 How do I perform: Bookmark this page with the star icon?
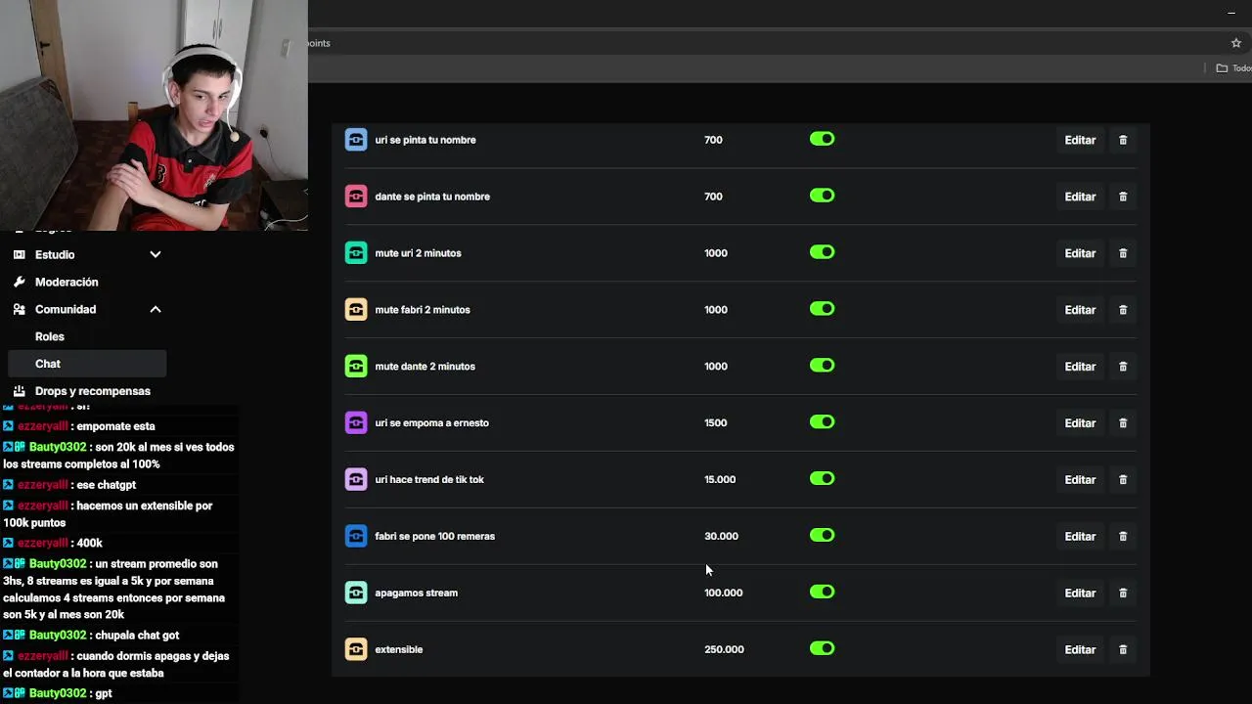pyautogui.click(x=1235, y=43)
